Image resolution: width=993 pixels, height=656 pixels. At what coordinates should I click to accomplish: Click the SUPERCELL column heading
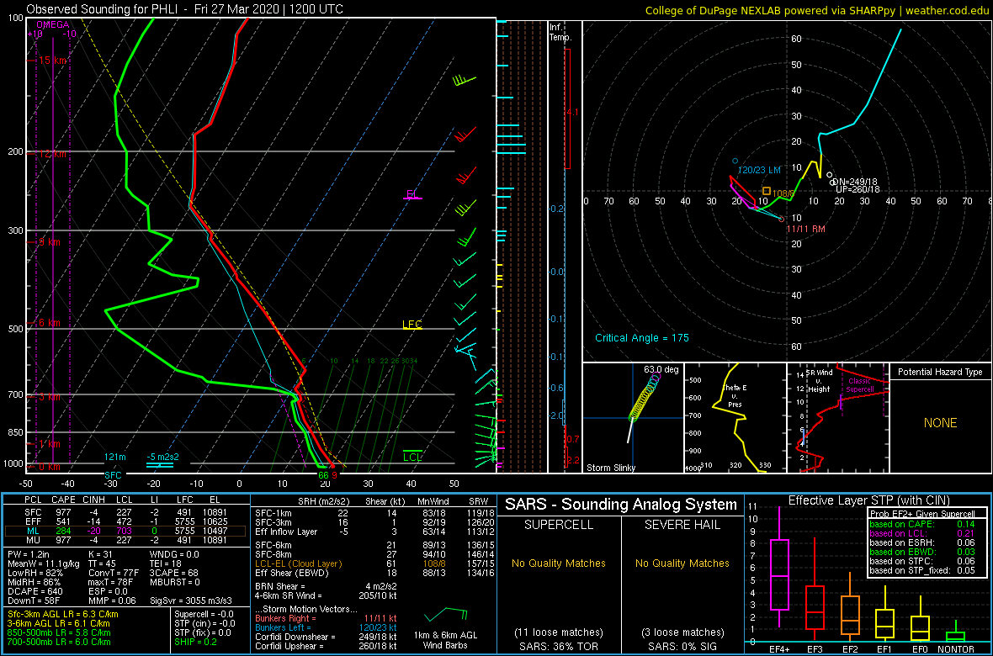[558, 526]
